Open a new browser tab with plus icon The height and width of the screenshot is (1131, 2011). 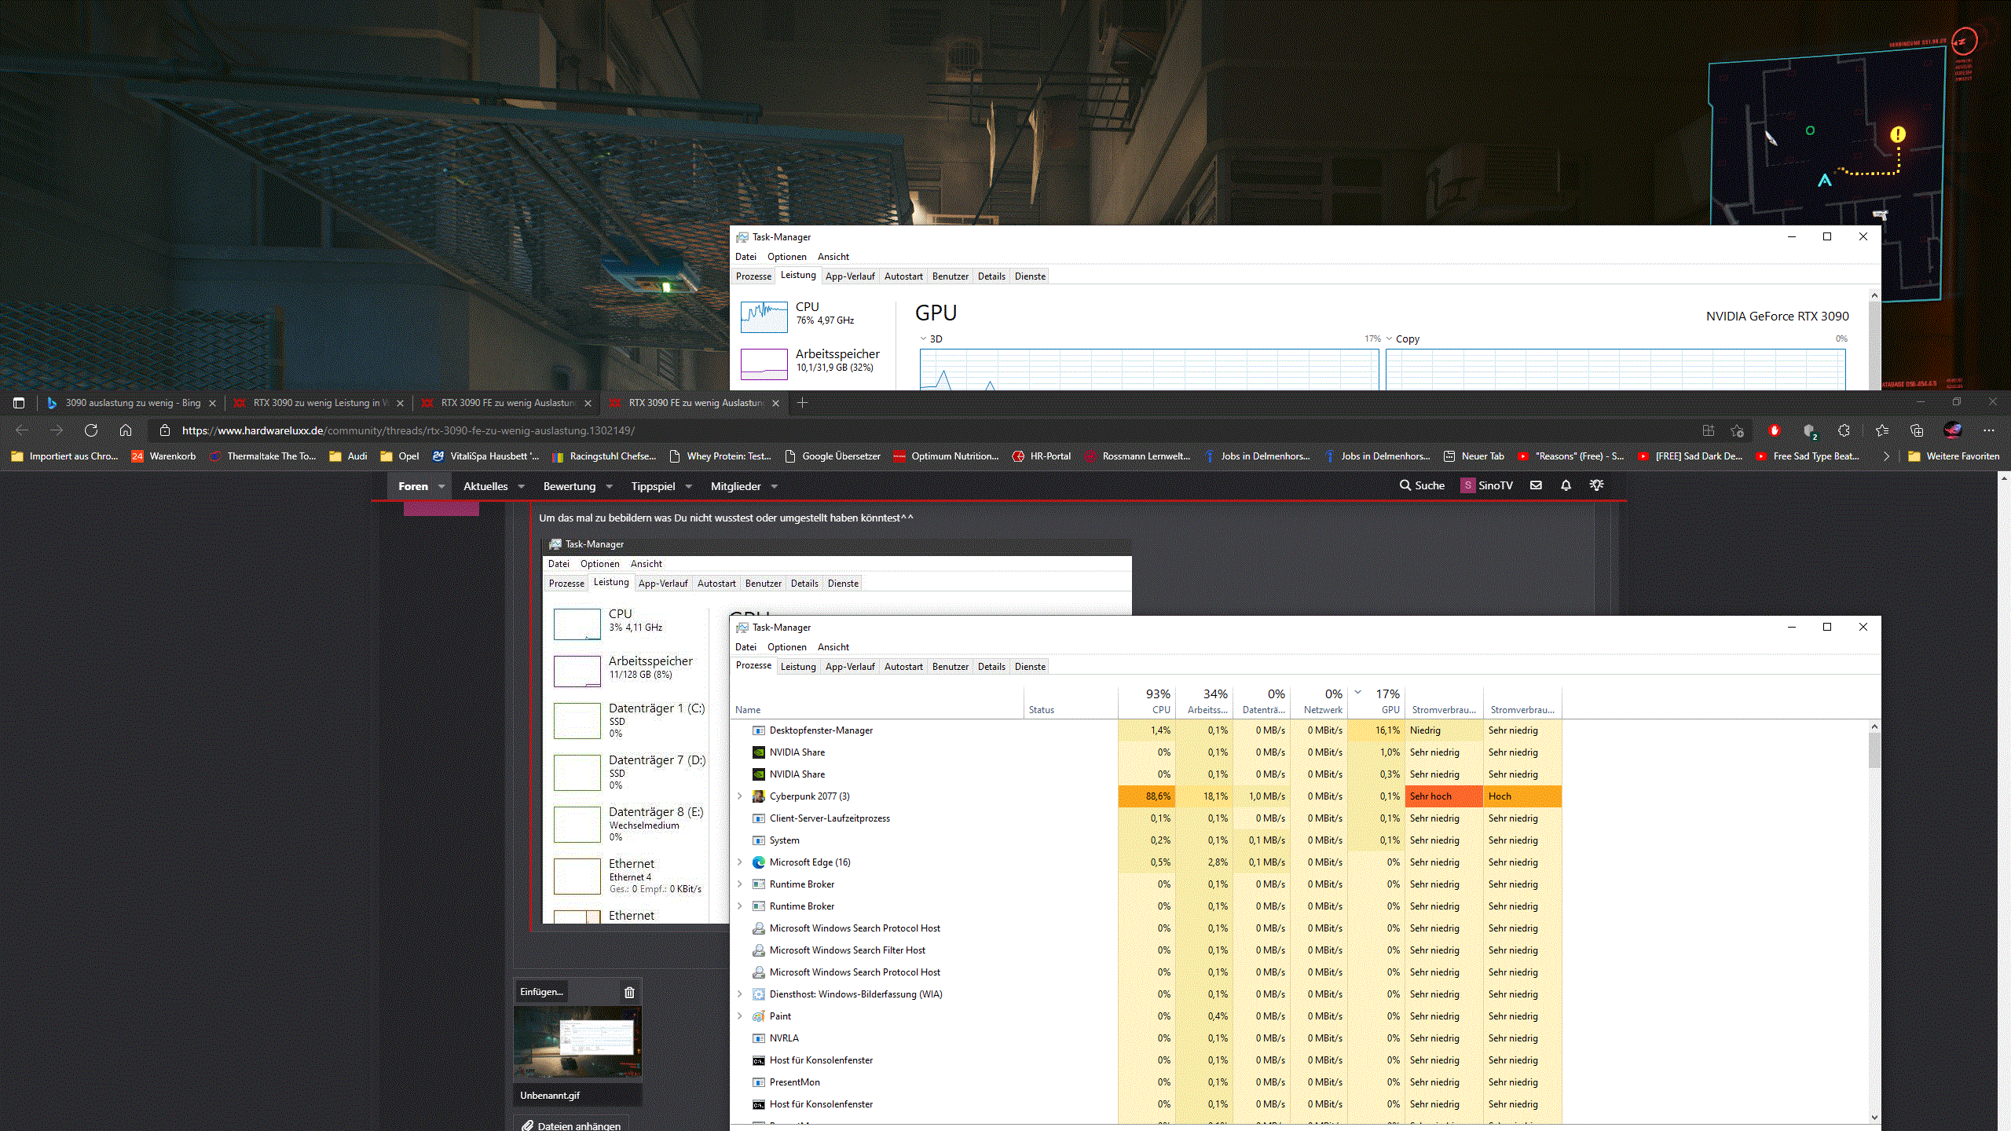tap(802, 403)
